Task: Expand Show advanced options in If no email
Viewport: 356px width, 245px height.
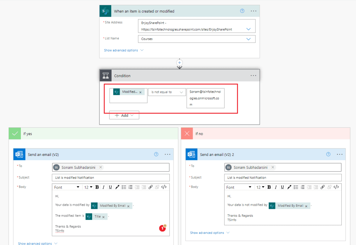Action: click(210, 233)
